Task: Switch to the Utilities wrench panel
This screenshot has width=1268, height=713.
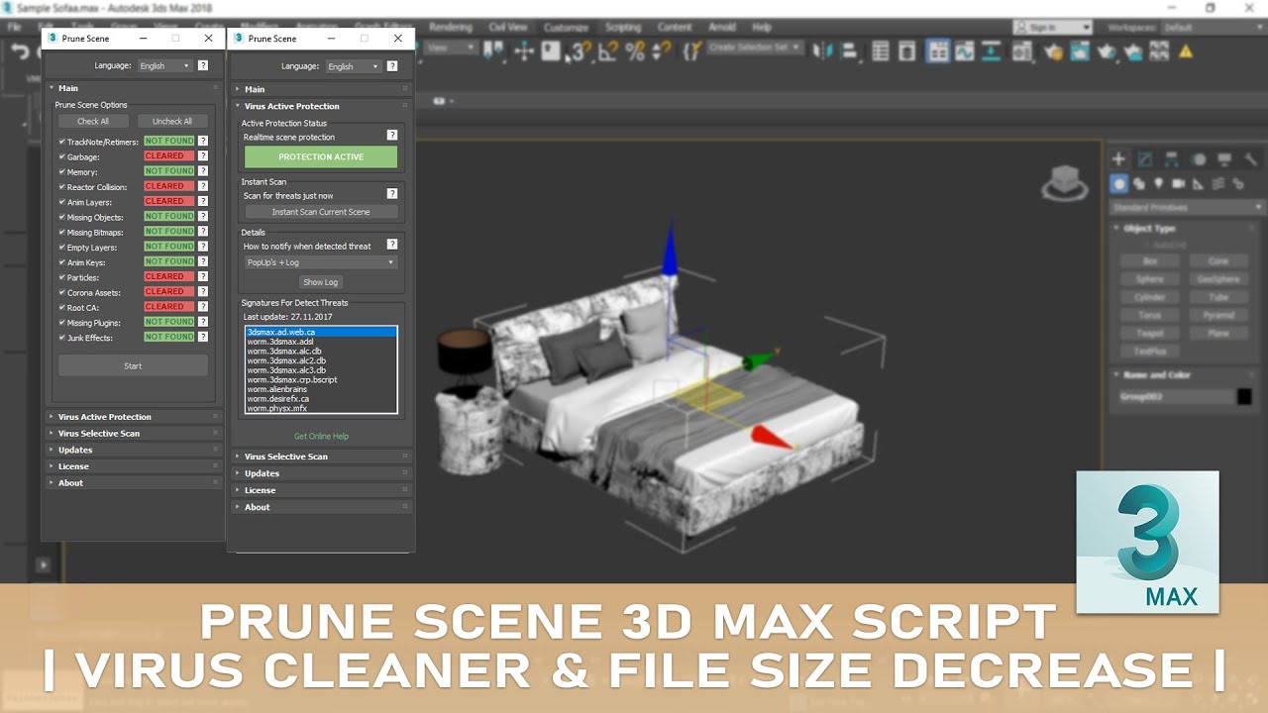Action: 1251,158
